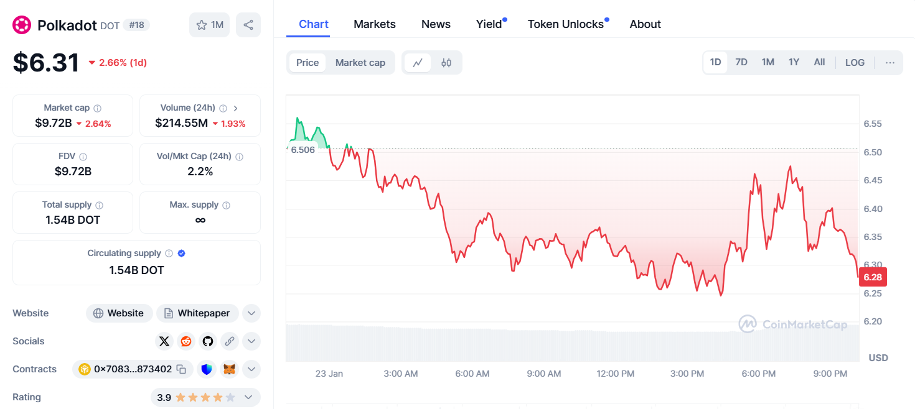The height and width of the screenshot is (409, 915).
Task: Click the 6.28 current price label
Action: click(x=873, y=277)
